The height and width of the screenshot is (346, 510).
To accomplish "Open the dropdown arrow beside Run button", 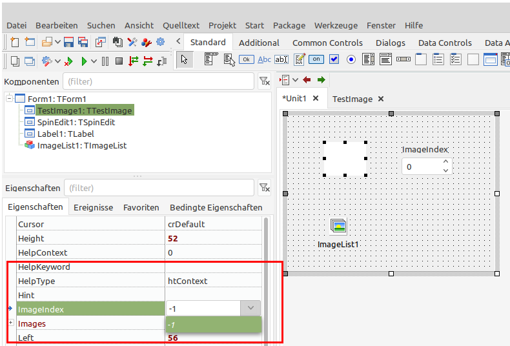I will 94,61.
